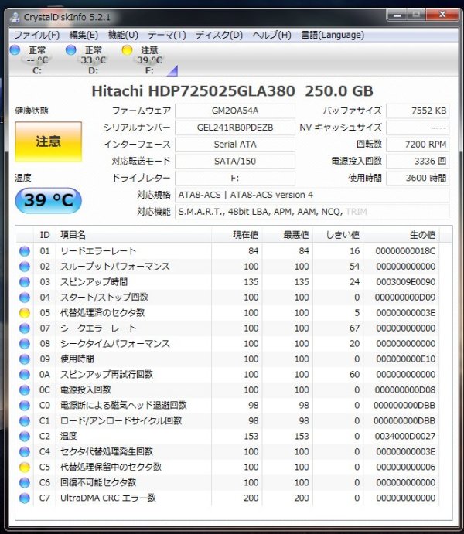Click the SATA/150 transfer mode field
Image resolution: width=464 pixels, height=534 pixels.
pyautogui.click(x=235, y=161)
